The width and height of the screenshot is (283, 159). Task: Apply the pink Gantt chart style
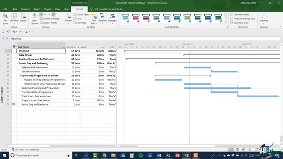(x=136, y=18)
